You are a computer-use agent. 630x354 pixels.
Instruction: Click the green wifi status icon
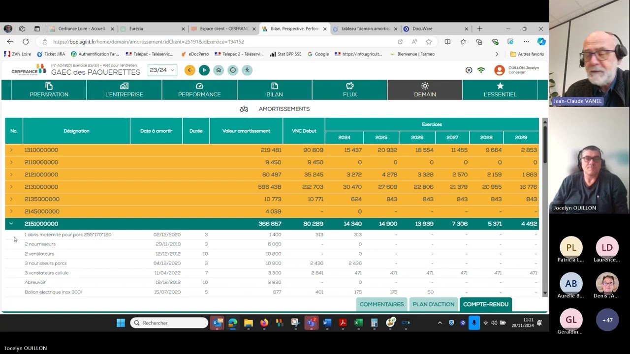click(x=481, y=70)
